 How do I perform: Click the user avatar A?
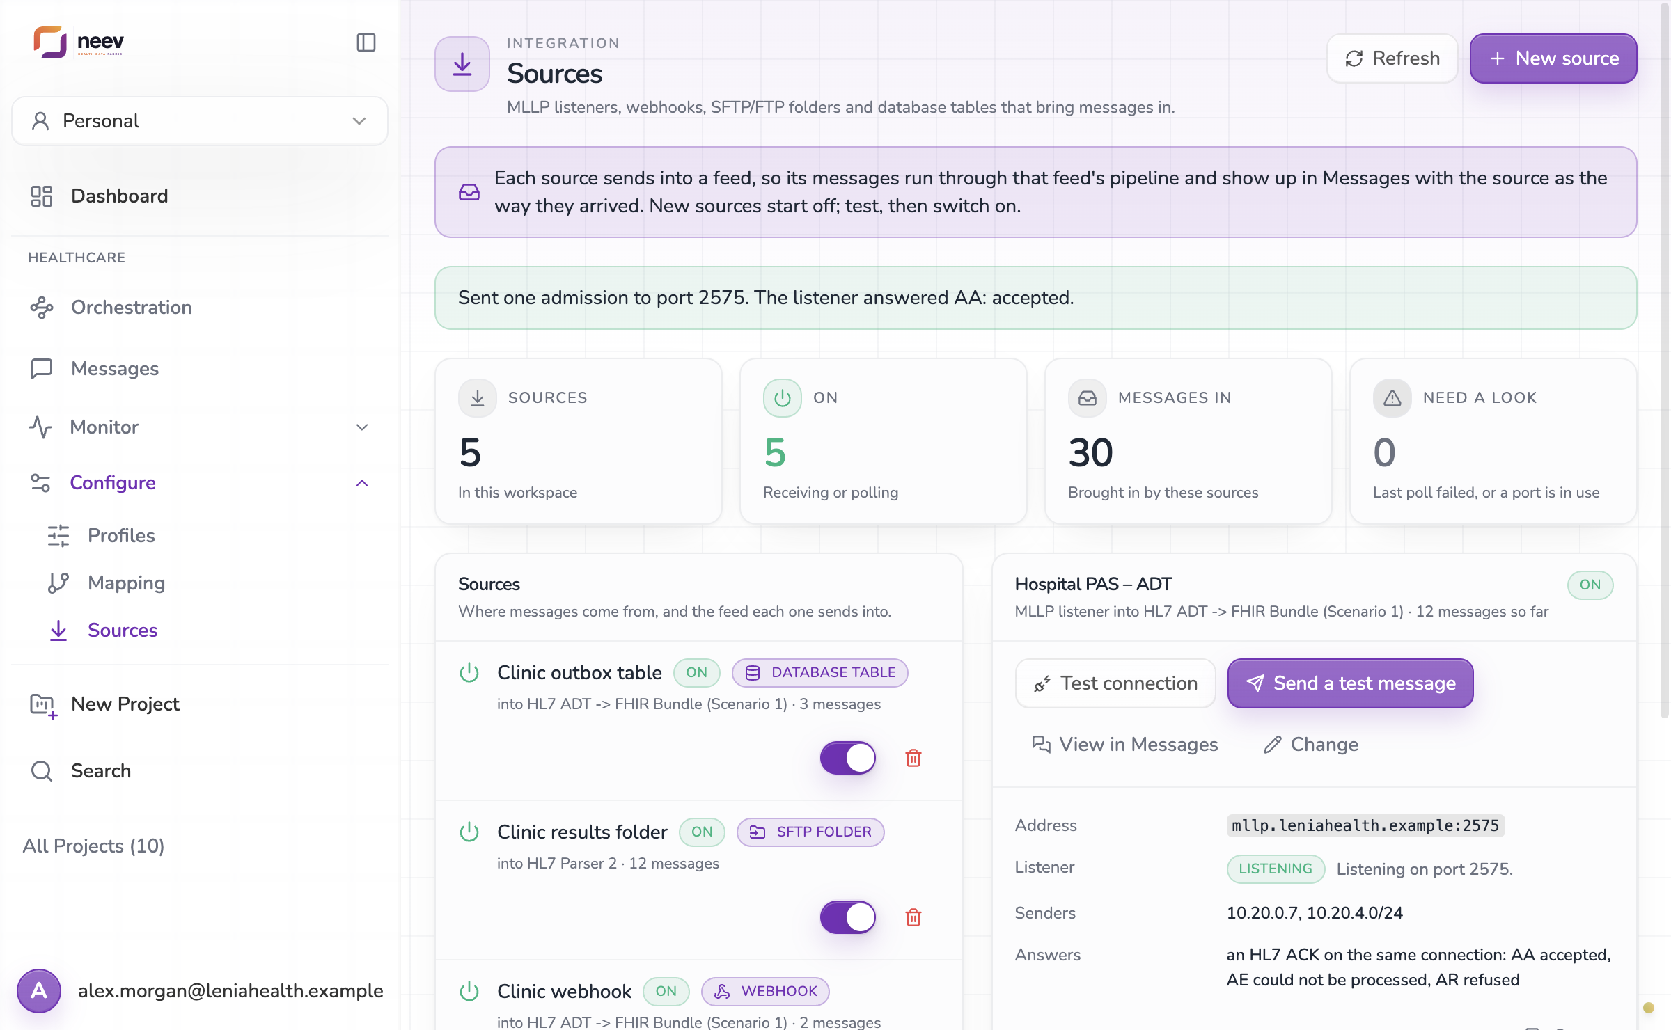coord(39,991)
